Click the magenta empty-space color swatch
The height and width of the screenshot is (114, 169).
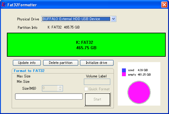point(124,74)
